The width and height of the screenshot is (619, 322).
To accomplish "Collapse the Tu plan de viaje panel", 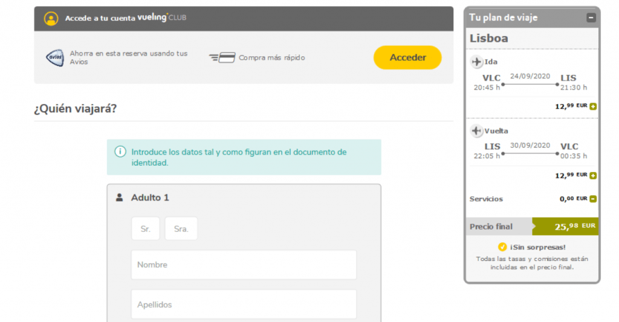I will (x=591, y=18).
